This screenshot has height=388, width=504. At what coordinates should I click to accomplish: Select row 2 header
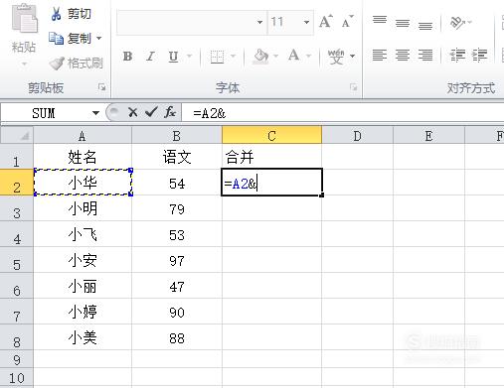(x=17, y=183)
